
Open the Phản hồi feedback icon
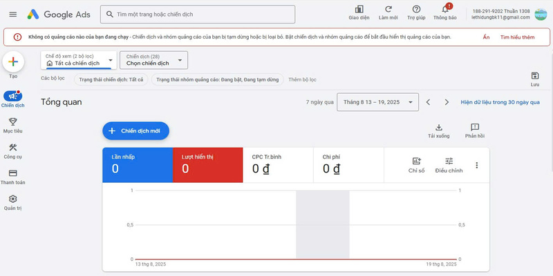(475, 128)
